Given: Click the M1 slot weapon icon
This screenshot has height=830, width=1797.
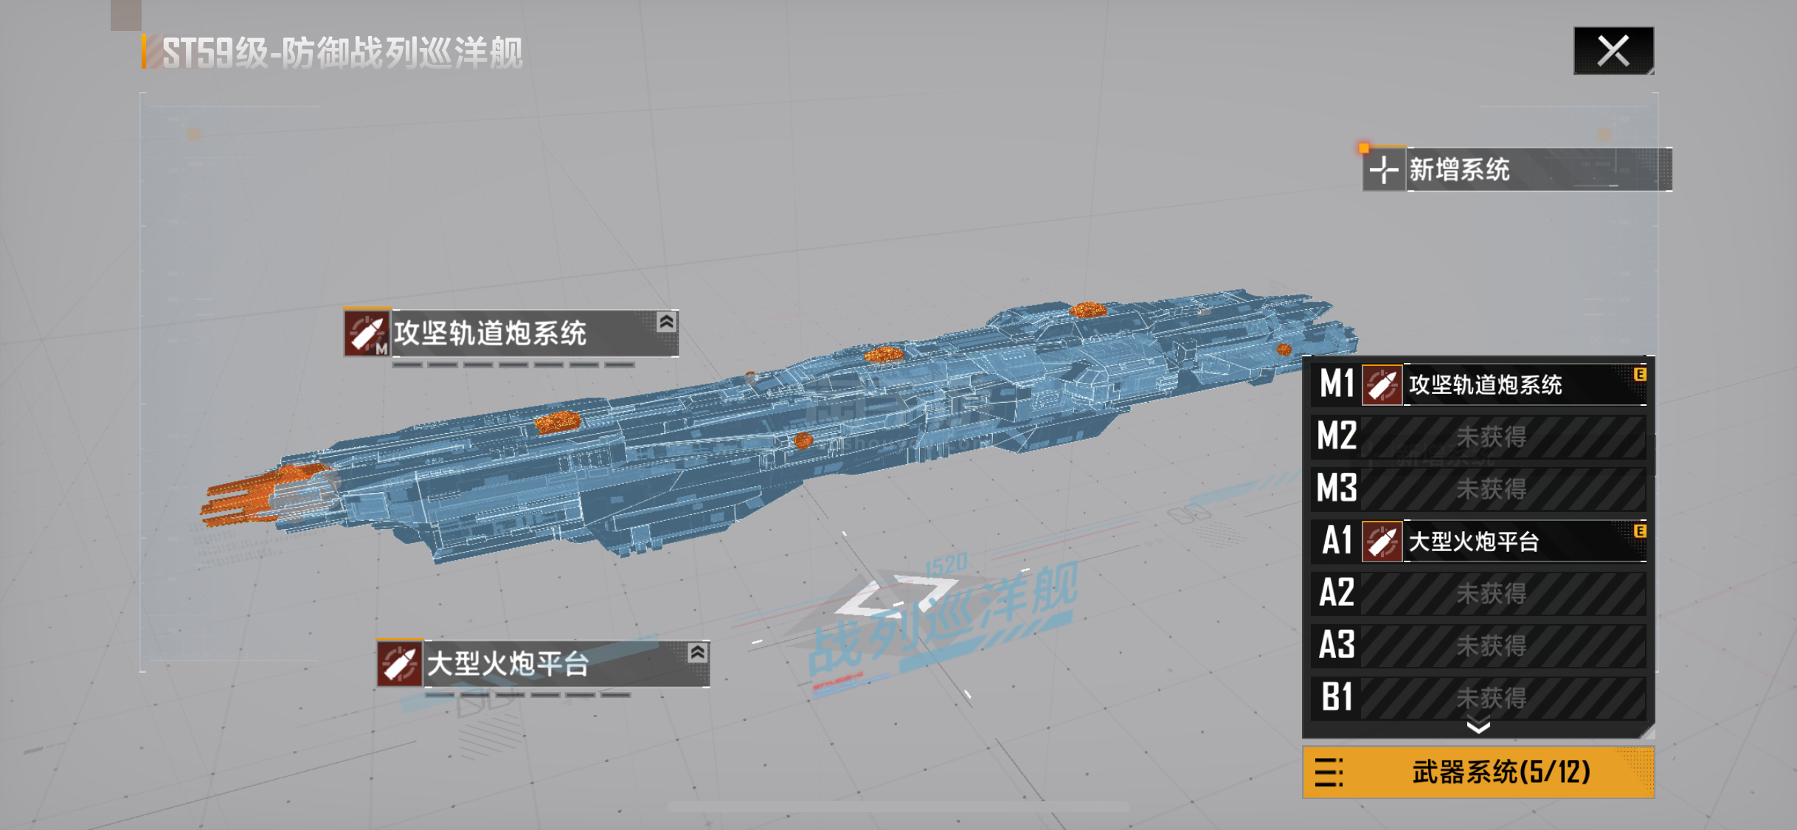Looking at the screenshot, I should coord(1382,384).
